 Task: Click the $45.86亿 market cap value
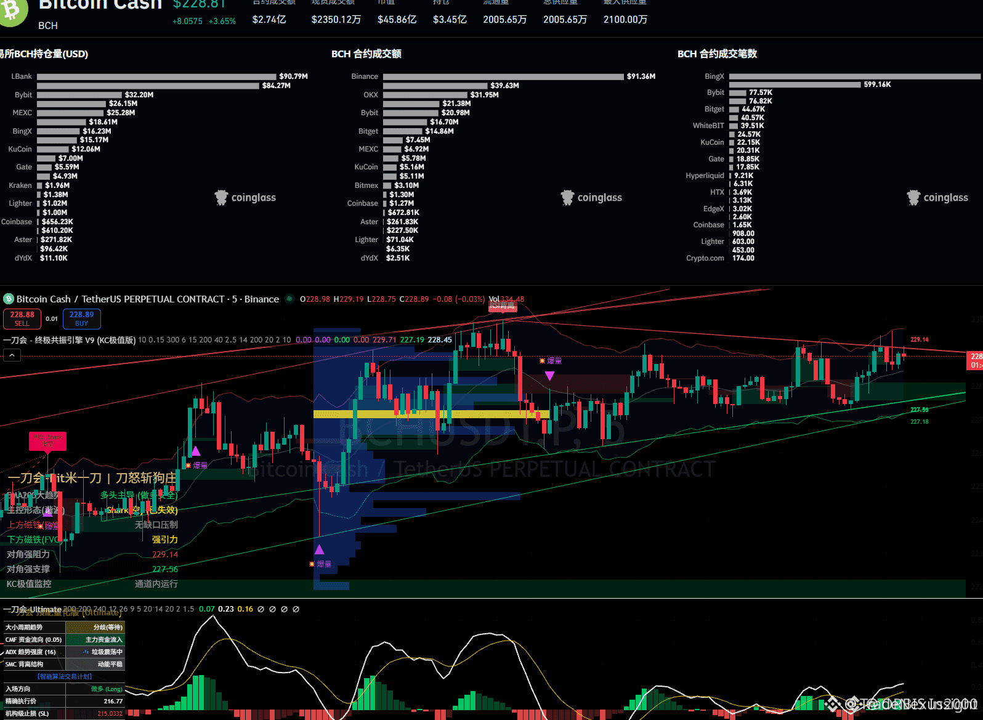coord(397,20)
